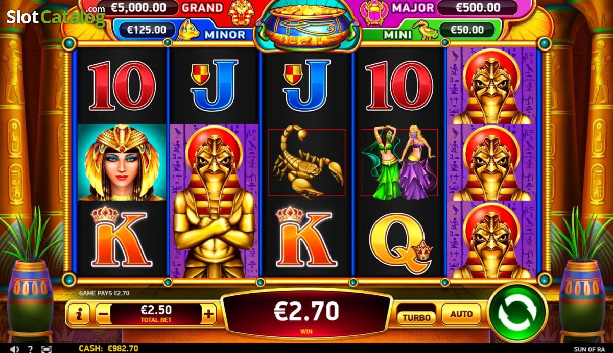Decrease total bet with minus button

[103, 314]
